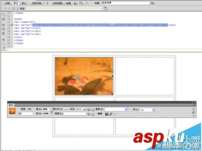Click the browse folder icon beside 链接
Screen dimensions: 202x151
click(93, 114)
